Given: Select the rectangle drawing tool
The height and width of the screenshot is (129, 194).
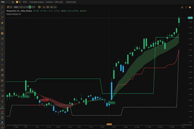Looking at the screenshot, I should tap(2, 28).
